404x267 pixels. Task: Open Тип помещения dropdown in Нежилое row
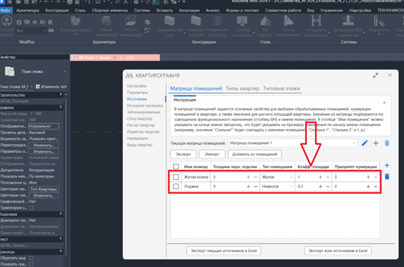[x=277, y=186]
